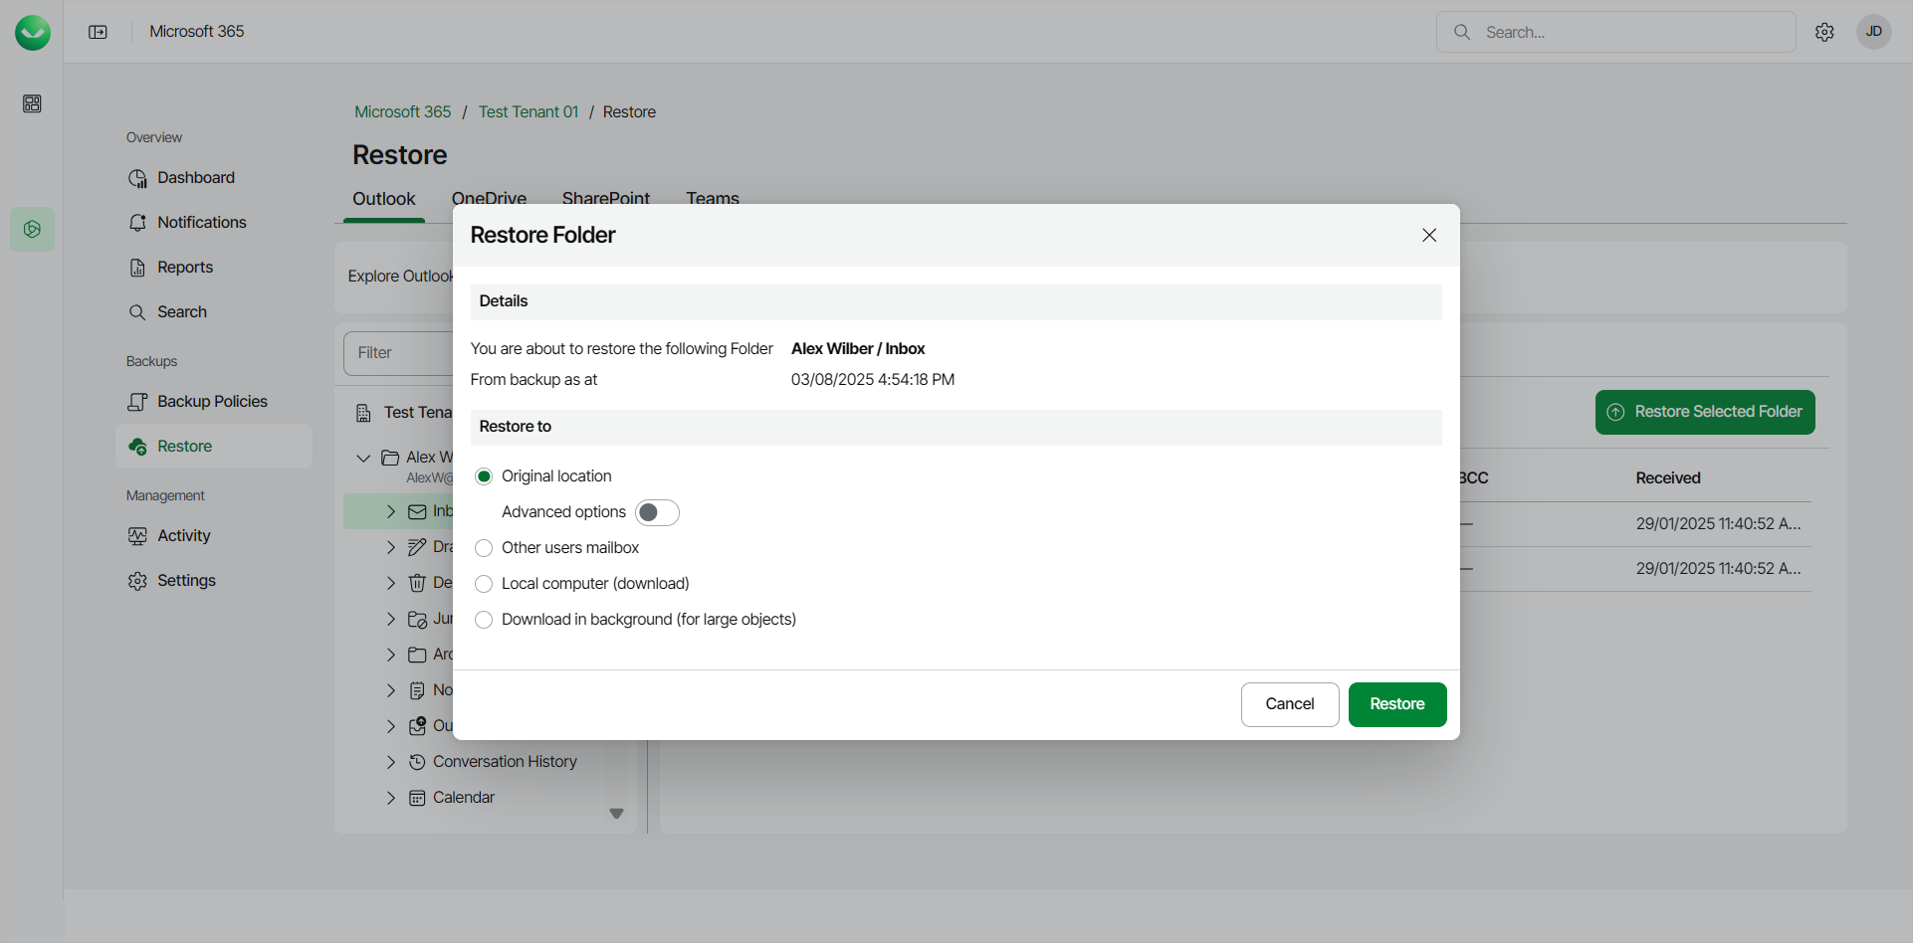The image size is (1913, 943).
Task: Click the green Veeam logo icon
Action: (33, 33)
